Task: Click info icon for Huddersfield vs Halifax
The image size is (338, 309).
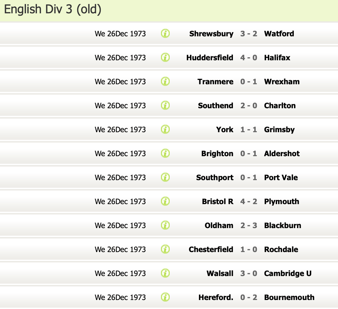Action: pos(165,58)
